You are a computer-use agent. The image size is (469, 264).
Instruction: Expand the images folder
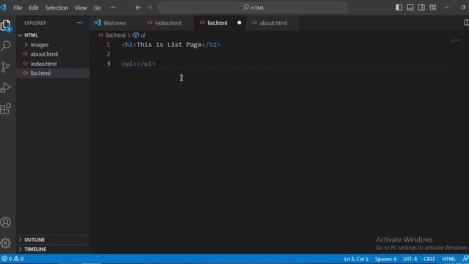click(x=53, y=45)
